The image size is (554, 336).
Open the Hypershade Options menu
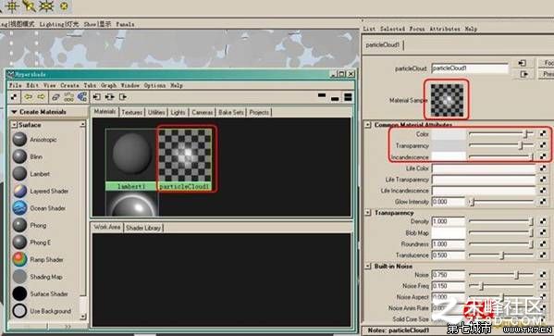(x=154, y=85)
